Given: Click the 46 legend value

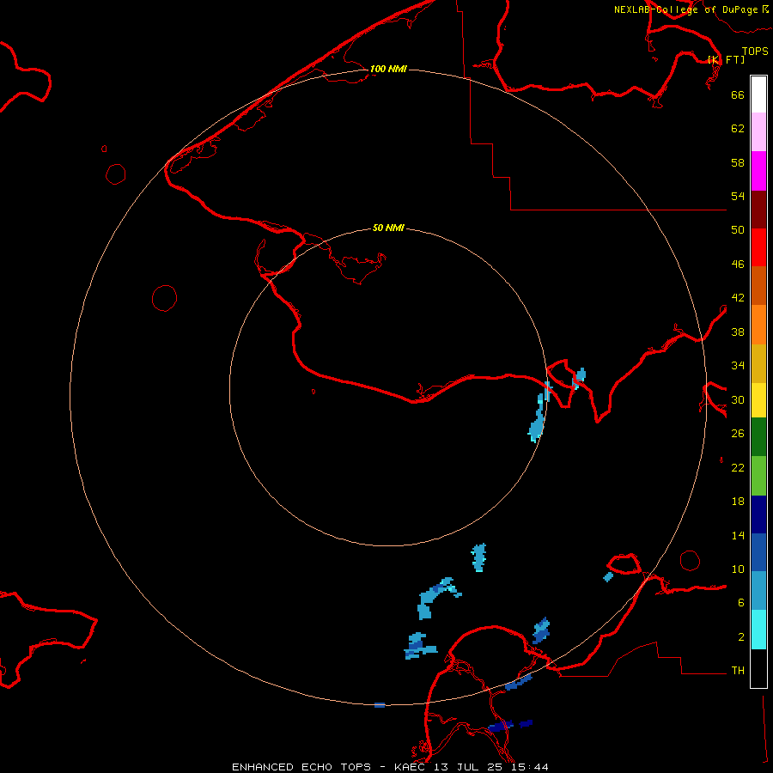Looking at the screenshot, I should pos(738,265).
